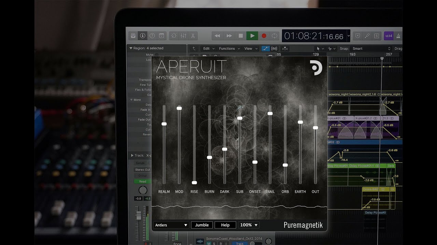Click the Jumble button
437x245 pixels.
(x=202, y=225)
